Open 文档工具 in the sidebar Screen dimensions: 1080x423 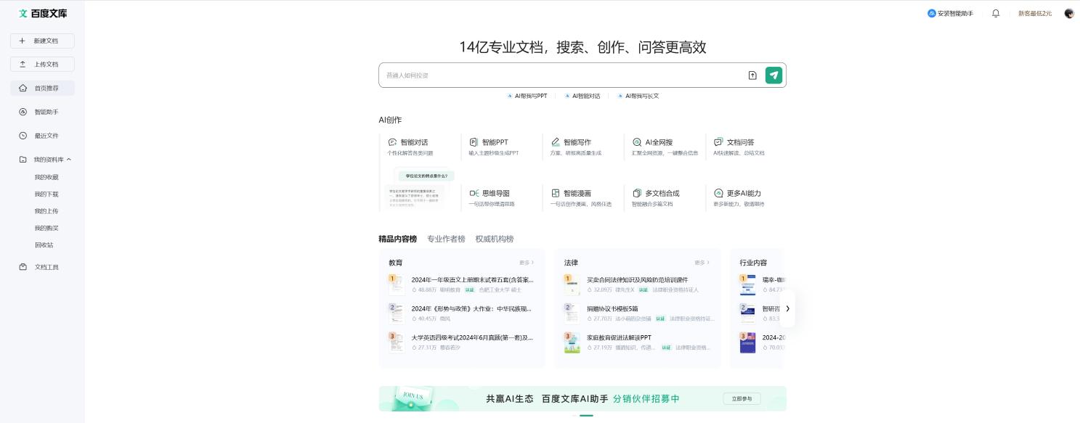tap(42, 267)
